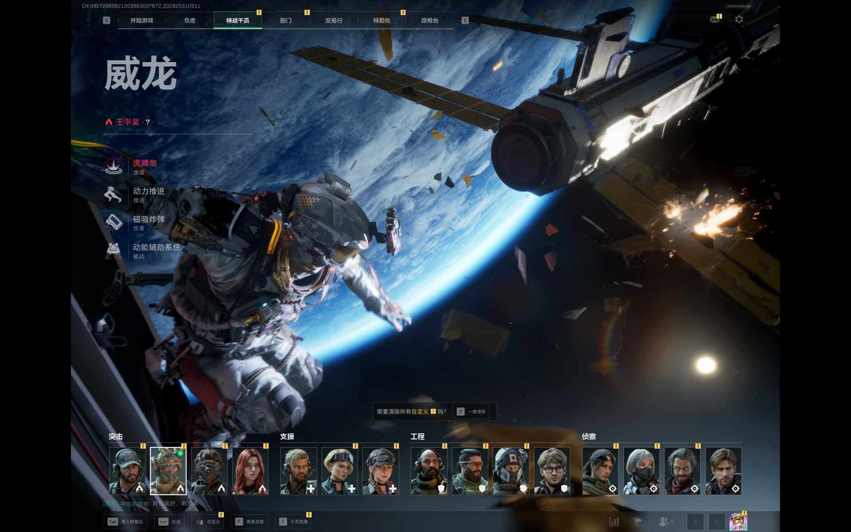Viewport: 851px width, 532px height.
Task: Select the goggles-wearing blonde support operator
Action: [x=340, y=471]
